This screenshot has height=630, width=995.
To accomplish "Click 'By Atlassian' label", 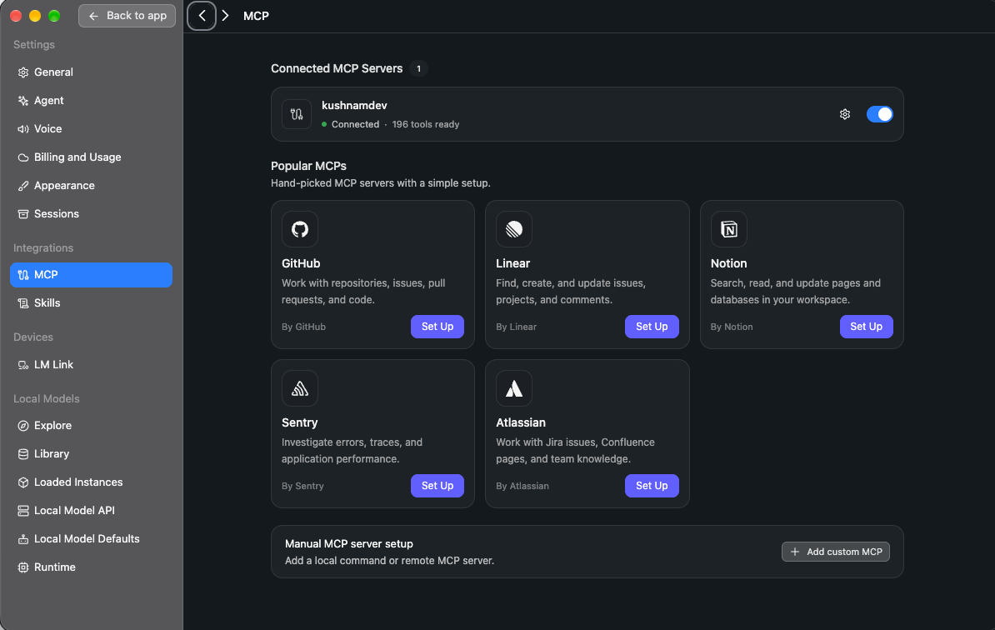I will (x=522, y=486).
